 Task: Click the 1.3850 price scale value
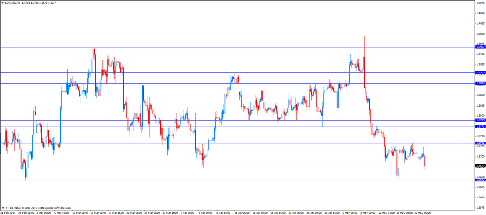click(481, 95)
